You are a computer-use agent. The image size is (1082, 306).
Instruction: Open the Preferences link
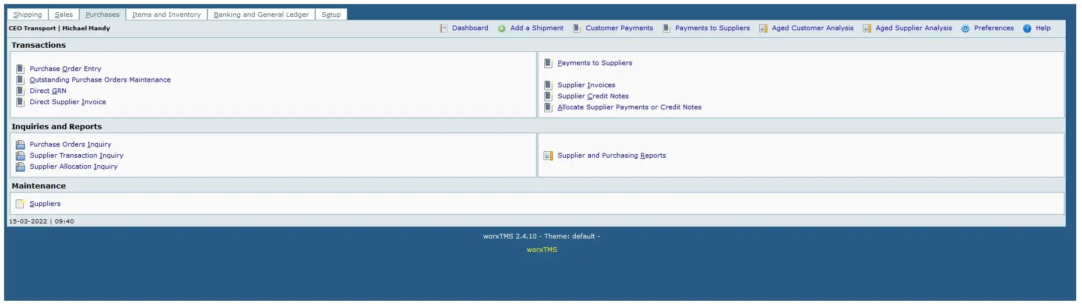994,28
